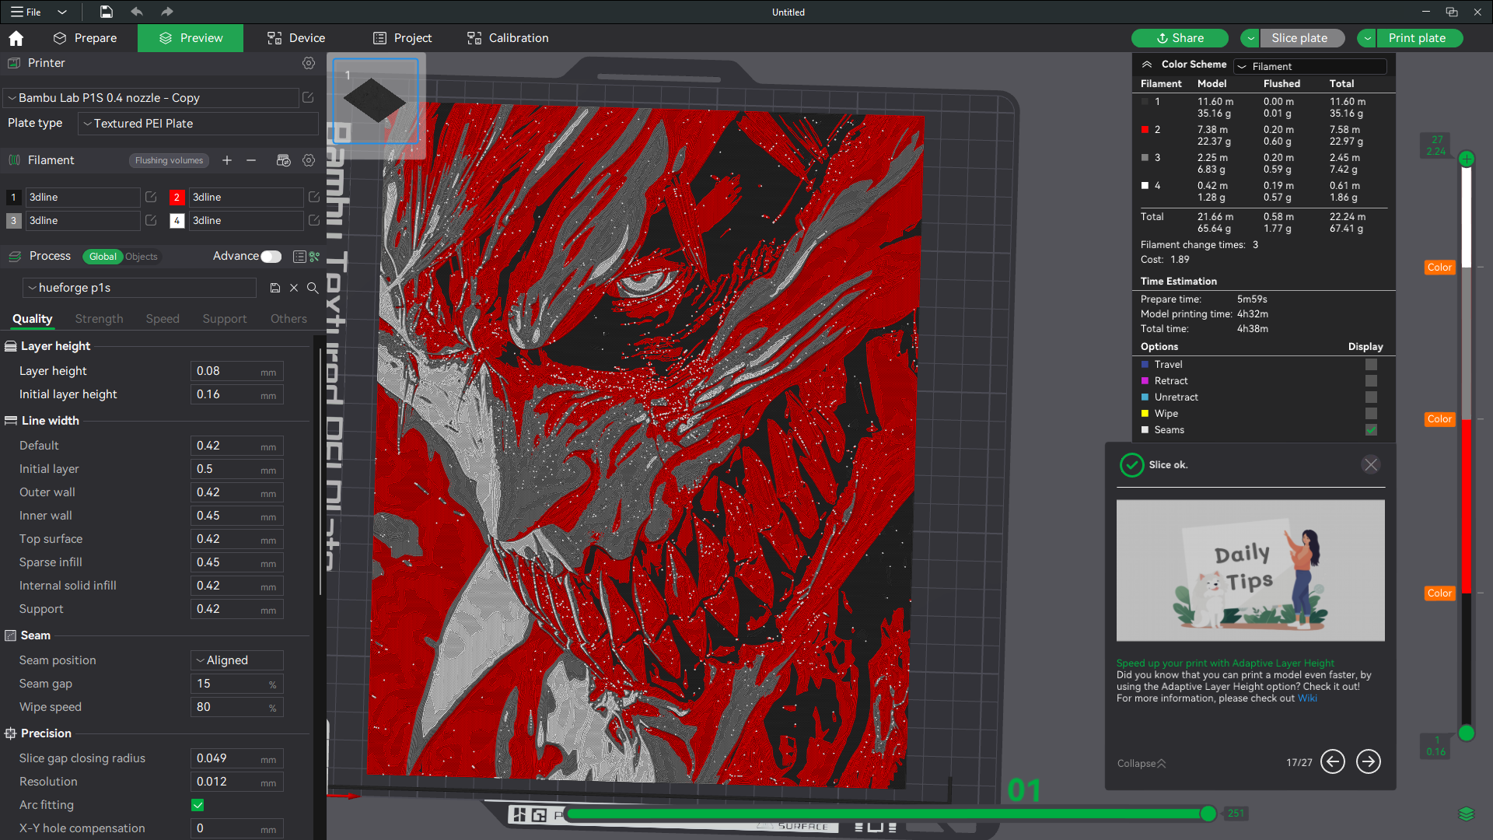Open the Print plate dropdown arrow
The image size is (1493, 840).
click(x=1367, y=38)
